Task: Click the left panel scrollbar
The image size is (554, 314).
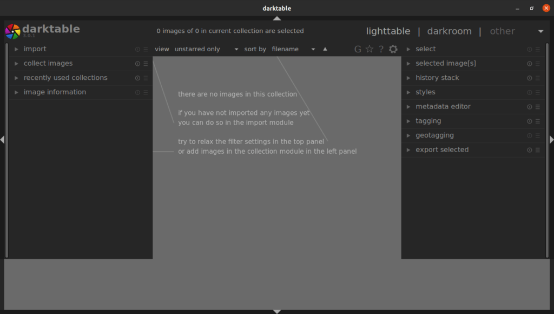Action: [x=6, y=151]
